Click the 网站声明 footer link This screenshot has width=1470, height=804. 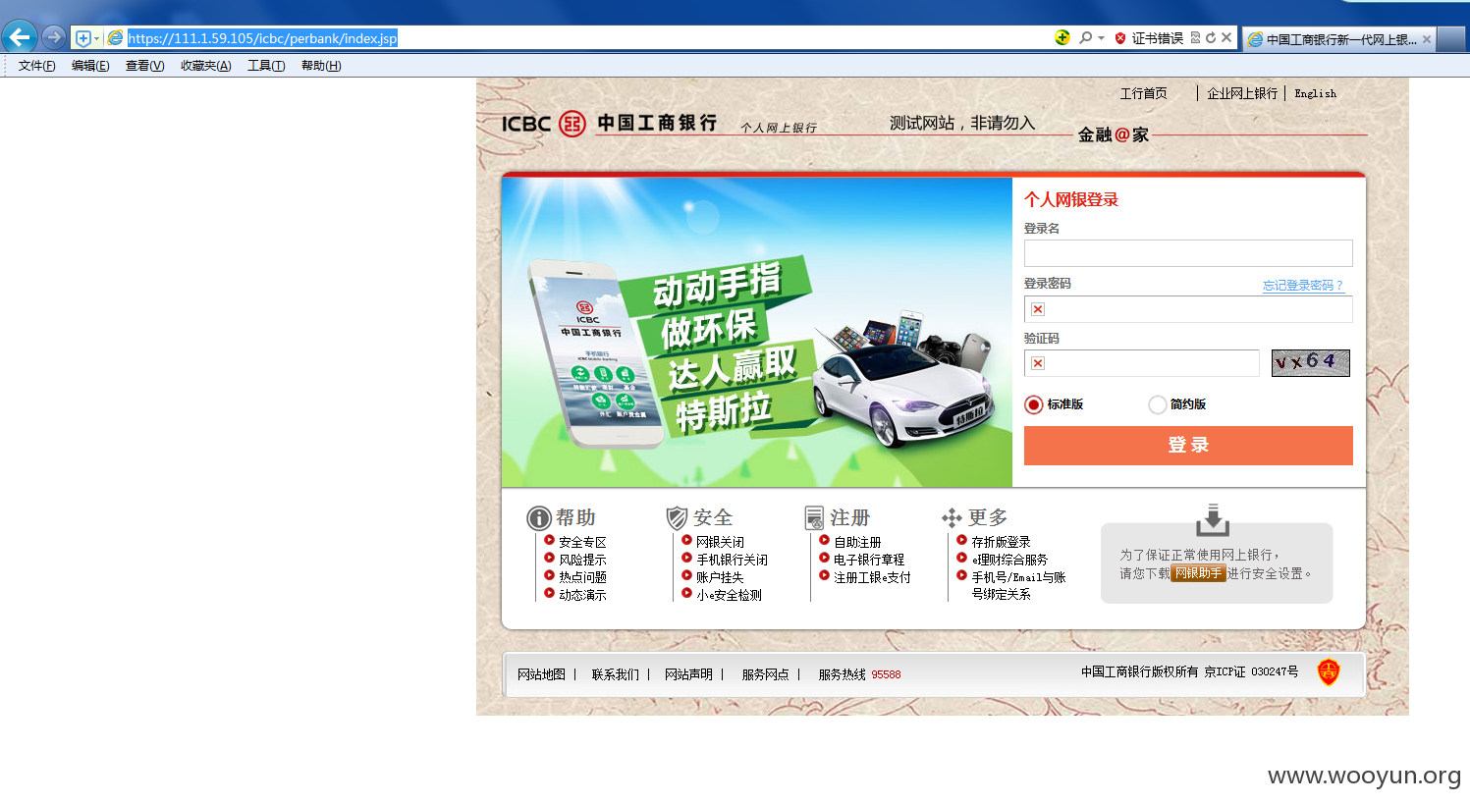tap(688, 674)
